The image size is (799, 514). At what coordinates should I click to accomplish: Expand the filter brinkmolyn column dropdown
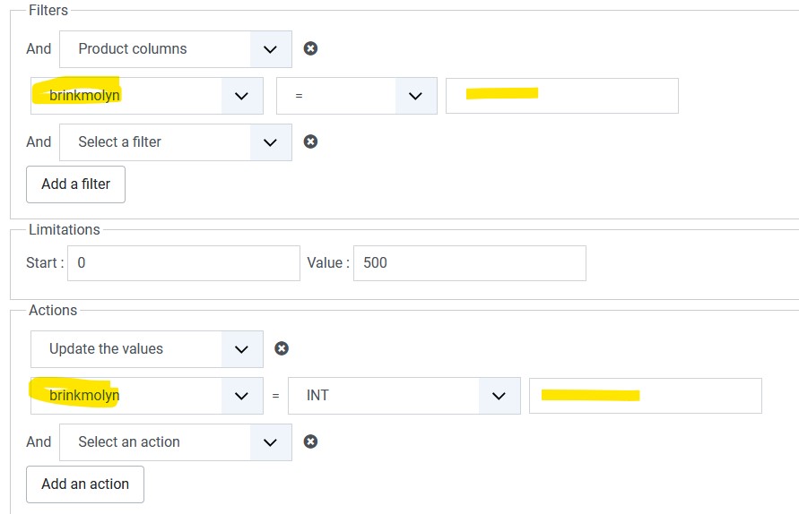pyautogui.click(x=147, y=96)
